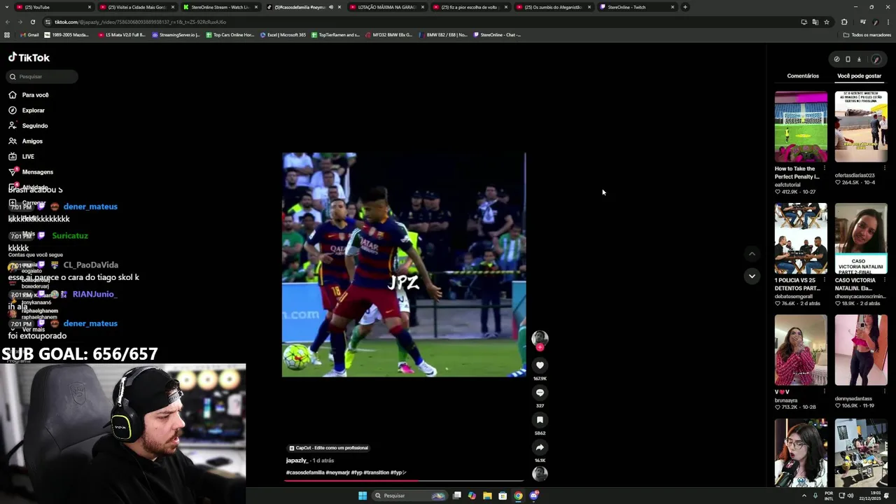
Task: Open Google Chrome from the taskbar
Action: [x=518, y=496]
